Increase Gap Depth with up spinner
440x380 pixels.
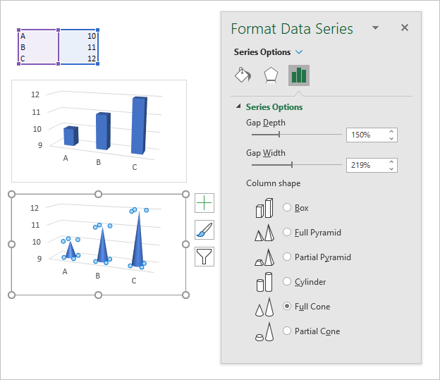[391, 131]
